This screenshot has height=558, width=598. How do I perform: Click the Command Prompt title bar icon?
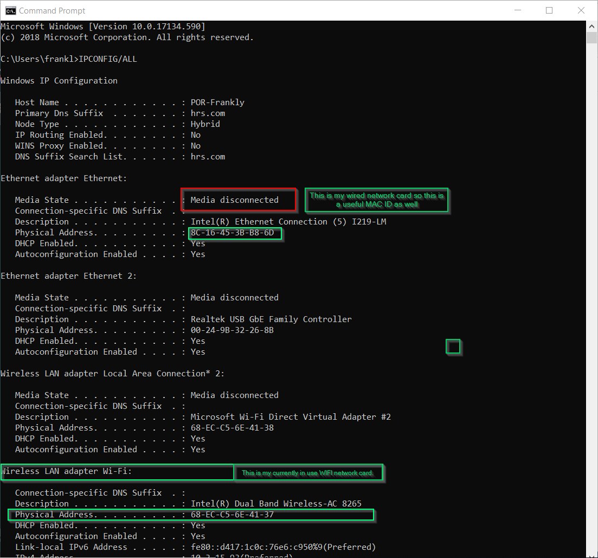tap(11, 11)
